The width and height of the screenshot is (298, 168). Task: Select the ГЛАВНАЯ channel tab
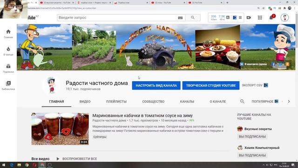[x=56, y=102]
